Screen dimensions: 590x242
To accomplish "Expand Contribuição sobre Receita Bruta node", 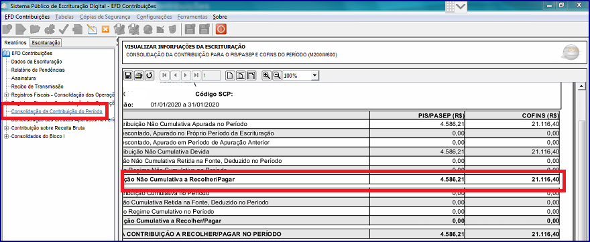I will pyautogui.click(x=6, y=128).
